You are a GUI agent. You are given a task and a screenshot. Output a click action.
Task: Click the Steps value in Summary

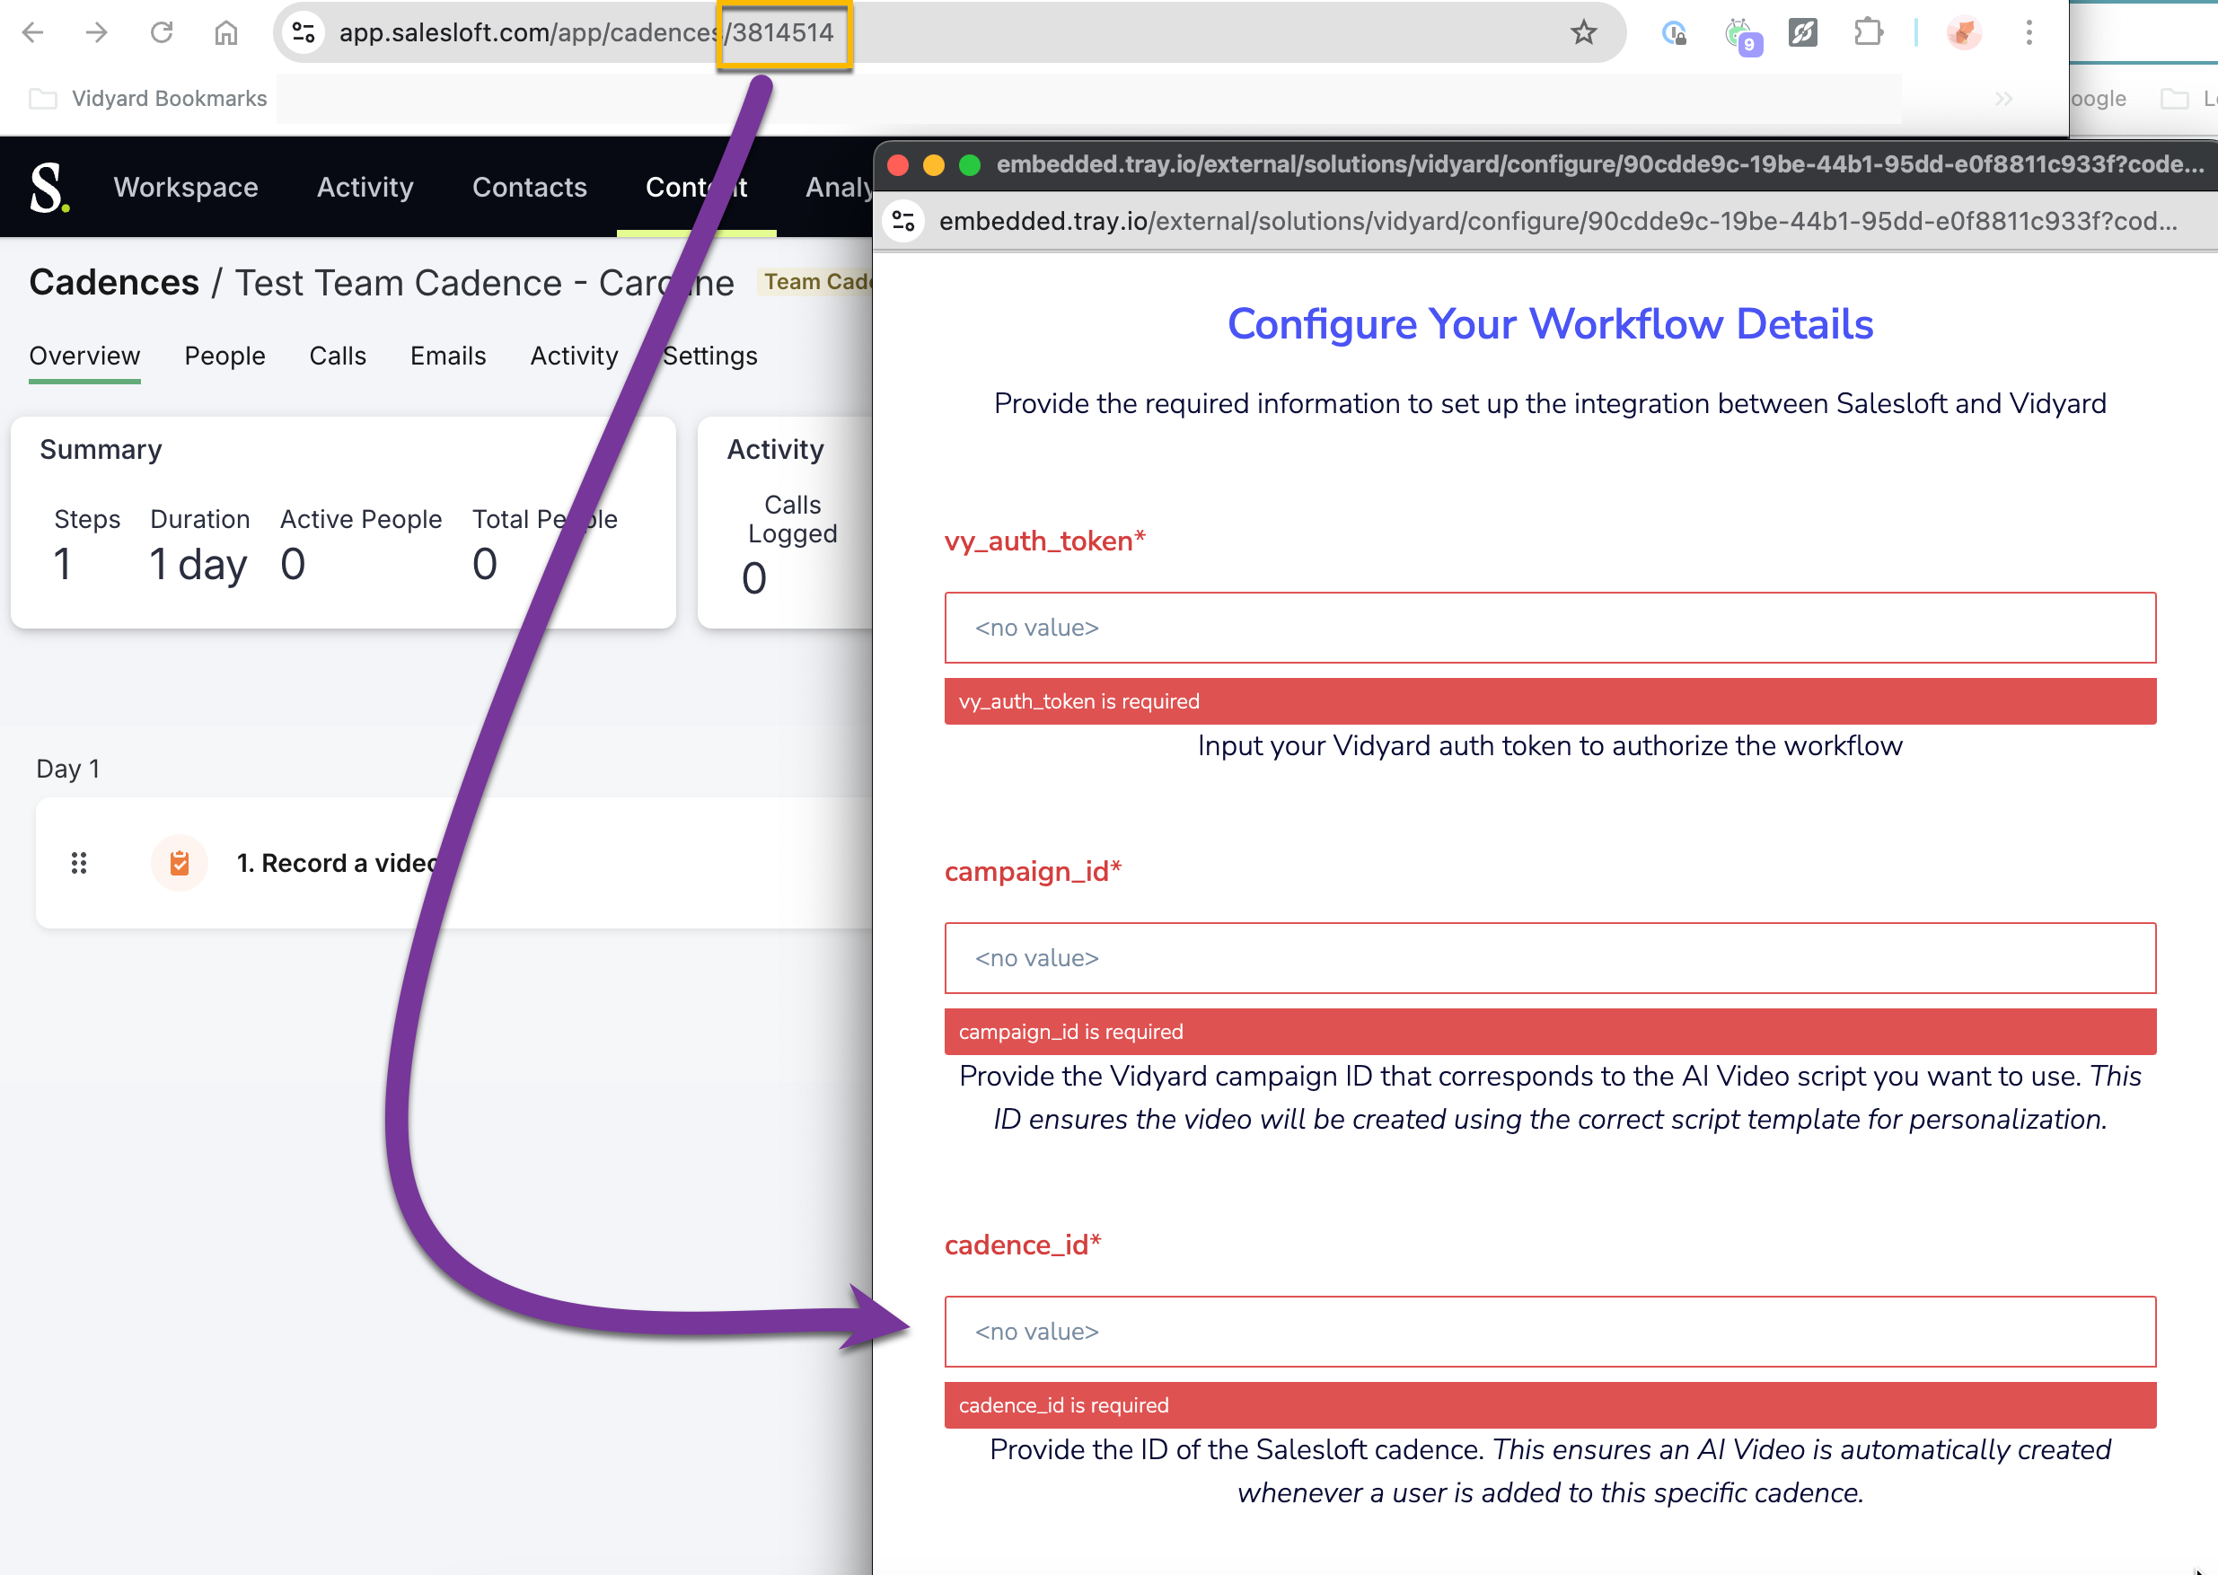63,565
